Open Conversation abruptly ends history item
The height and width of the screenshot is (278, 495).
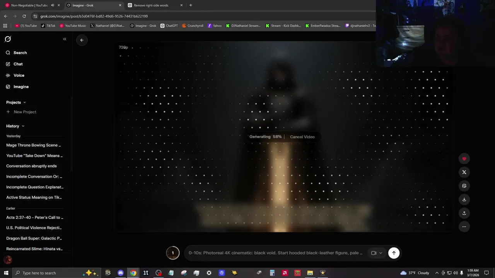coord(31,166)
